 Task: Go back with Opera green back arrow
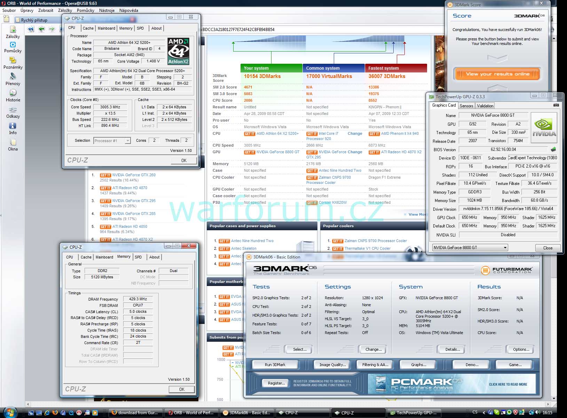tap(41, 29)
